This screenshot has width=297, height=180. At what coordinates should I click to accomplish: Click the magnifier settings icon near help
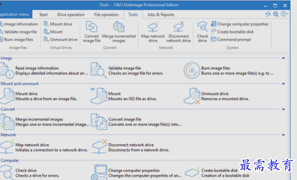[x=276, y=14]
